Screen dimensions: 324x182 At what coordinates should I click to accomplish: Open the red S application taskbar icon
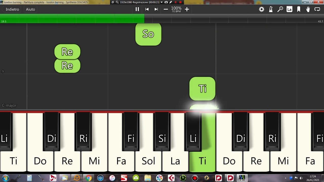pos(124,178)
